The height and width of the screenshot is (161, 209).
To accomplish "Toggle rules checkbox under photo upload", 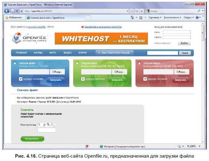I will (83, 79).
